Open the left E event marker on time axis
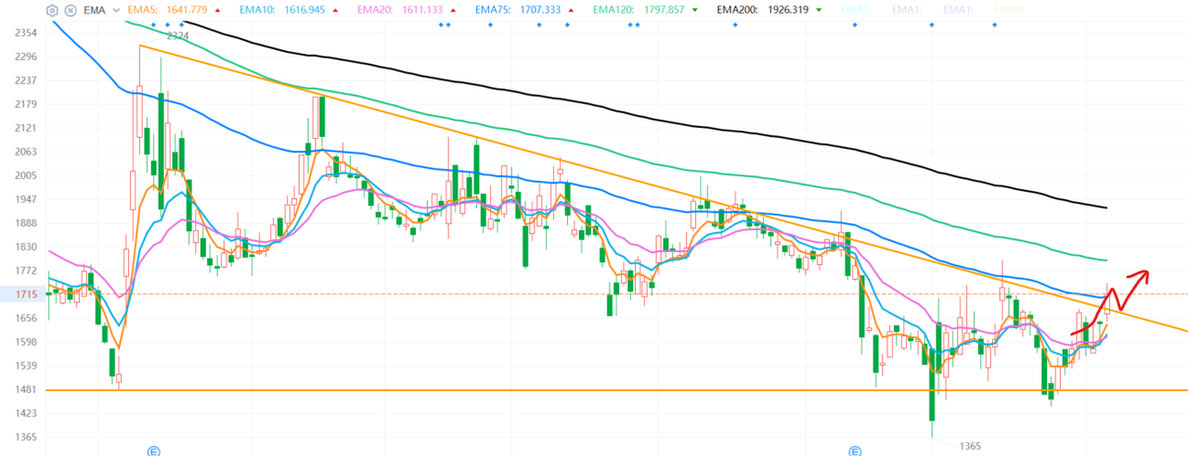This screenshot has height=456, width=1188. [155, 450]
